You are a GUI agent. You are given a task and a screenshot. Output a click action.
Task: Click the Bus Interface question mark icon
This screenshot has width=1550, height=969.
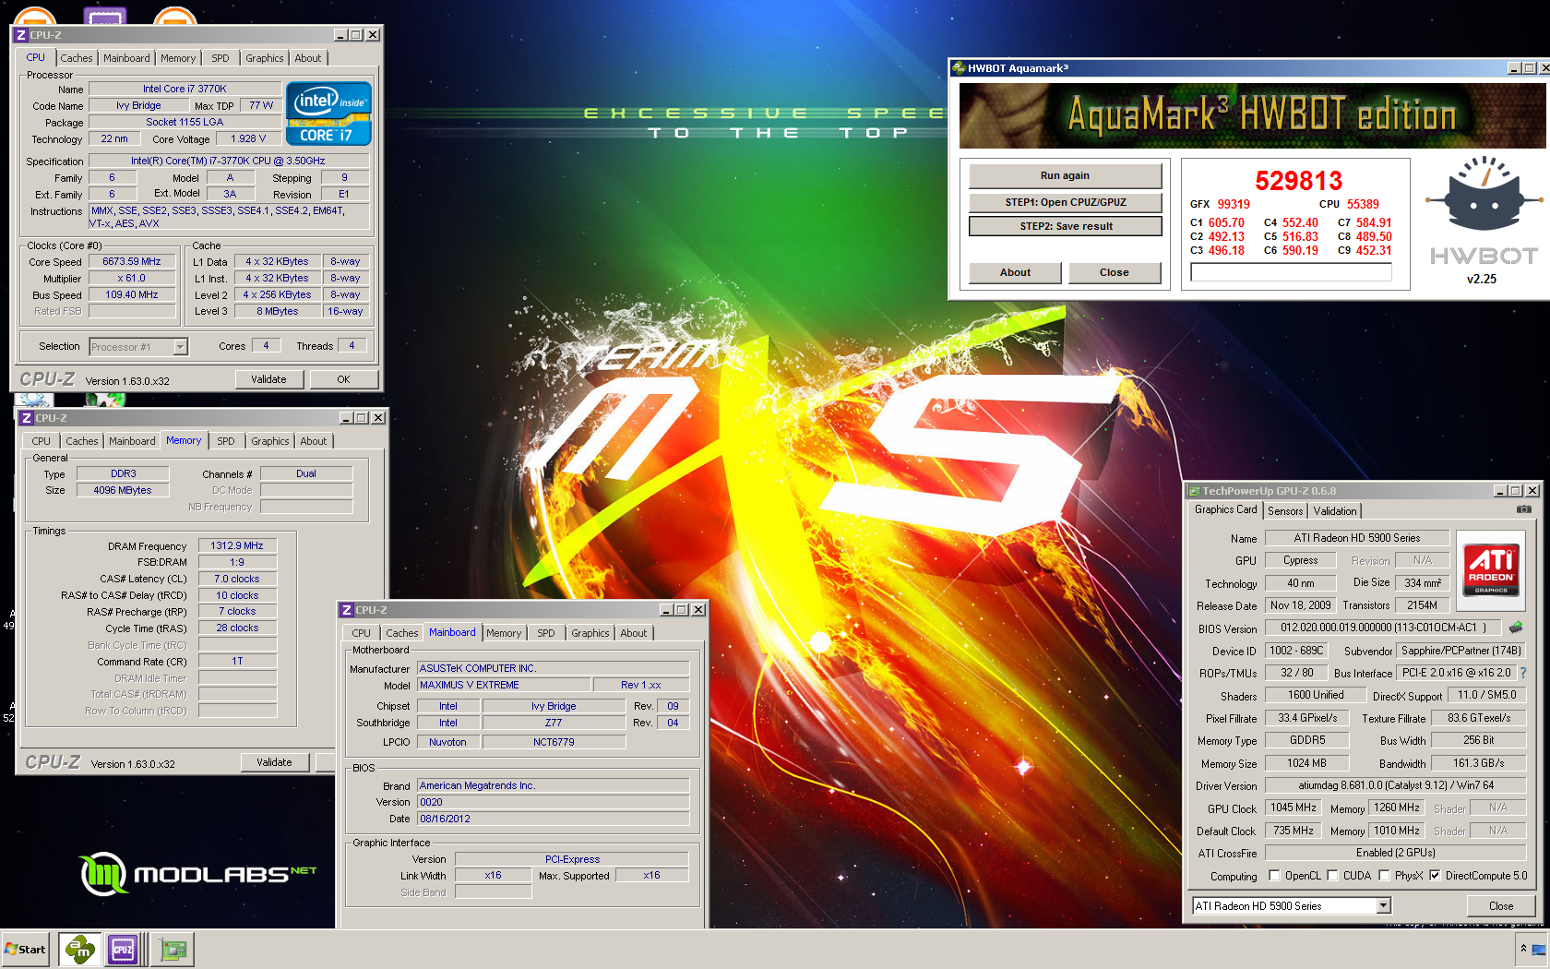tap(1522, 673)
